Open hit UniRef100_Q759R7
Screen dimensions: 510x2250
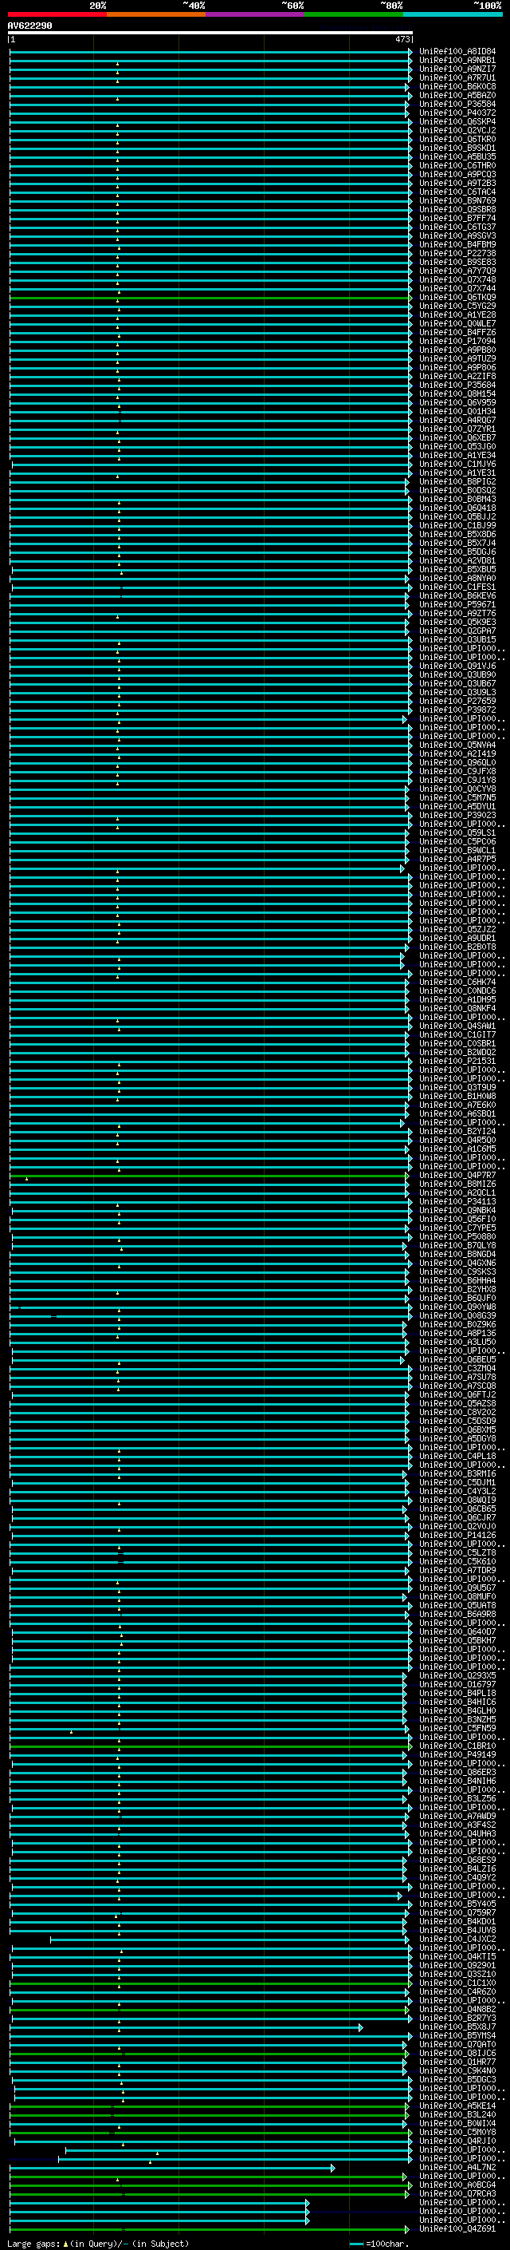pyautogui.click(x=457, y=1913)
